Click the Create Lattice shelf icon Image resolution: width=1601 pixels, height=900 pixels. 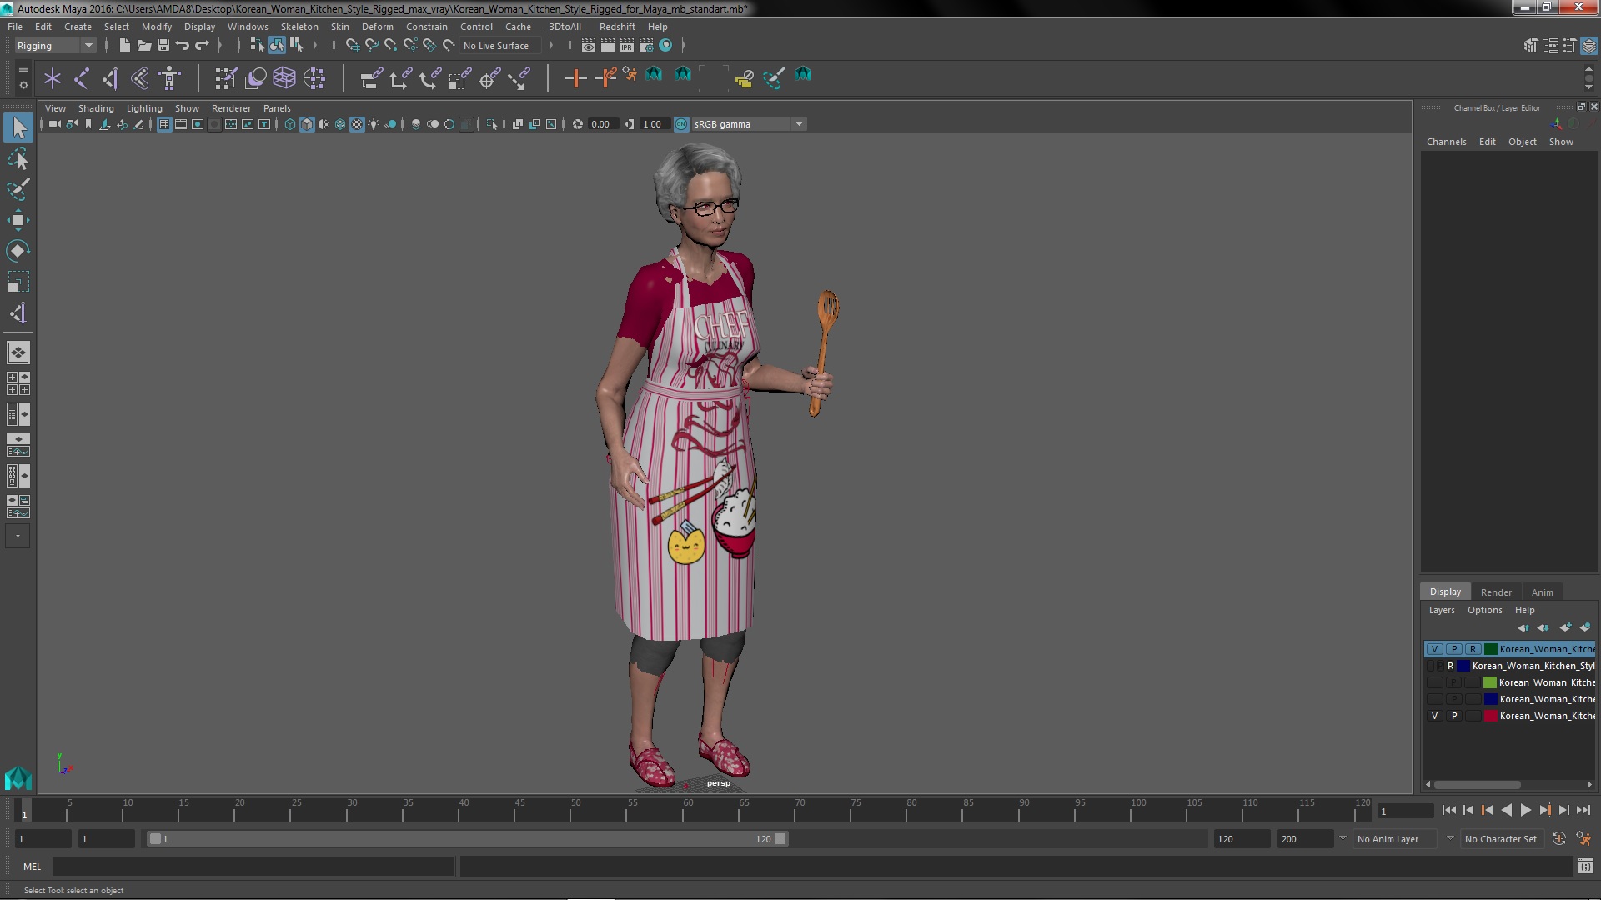click(x=284, y=78)
